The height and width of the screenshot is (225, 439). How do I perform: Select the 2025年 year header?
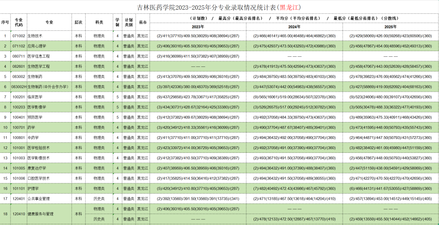(391, 27)
